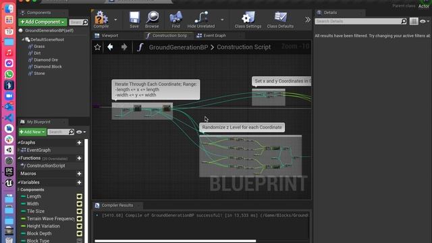Add a new variable with the plus icon
The width and height of the screenshot is (432, 243).
(79, 182)
